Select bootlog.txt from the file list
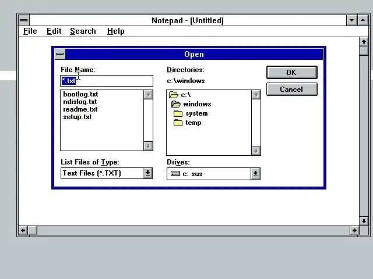This screenshot has height=279, width=373. pyautogui.click(x=80, y=94)
